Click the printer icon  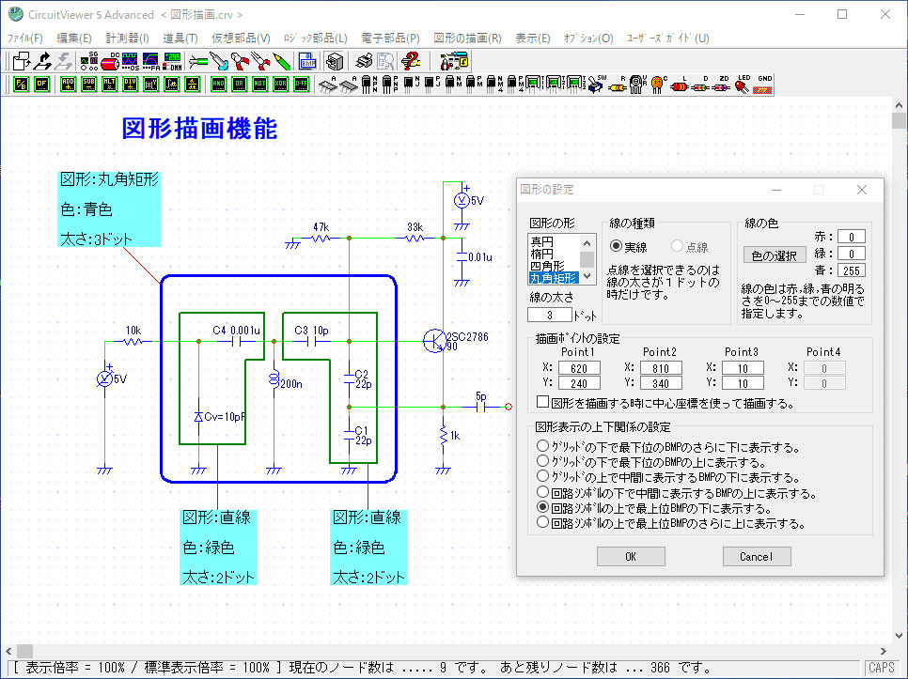tap(364, 61)
